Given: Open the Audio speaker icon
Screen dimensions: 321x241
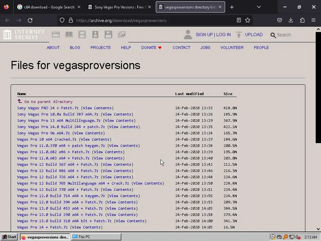Looking at the screenshot, I should 95,35.
